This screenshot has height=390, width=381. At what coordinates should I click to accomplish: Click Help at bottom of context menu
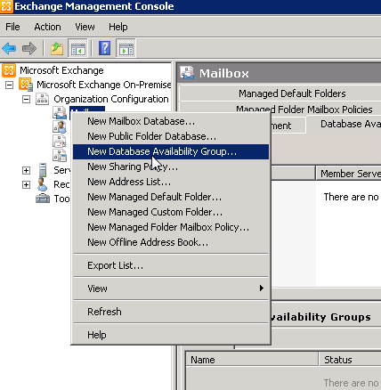171,335
